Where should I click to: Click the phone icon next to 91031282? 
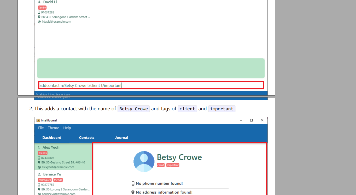(39, 12)
